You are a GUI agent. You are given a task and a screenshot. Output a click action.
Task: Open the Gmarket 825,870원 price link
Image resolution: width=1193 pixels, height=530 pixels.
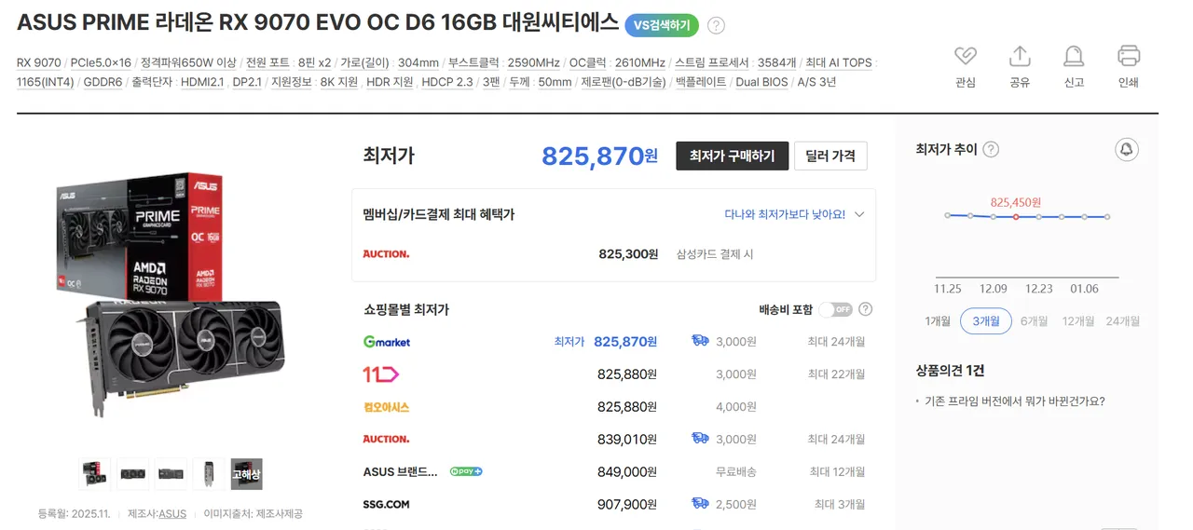(624, 342)
